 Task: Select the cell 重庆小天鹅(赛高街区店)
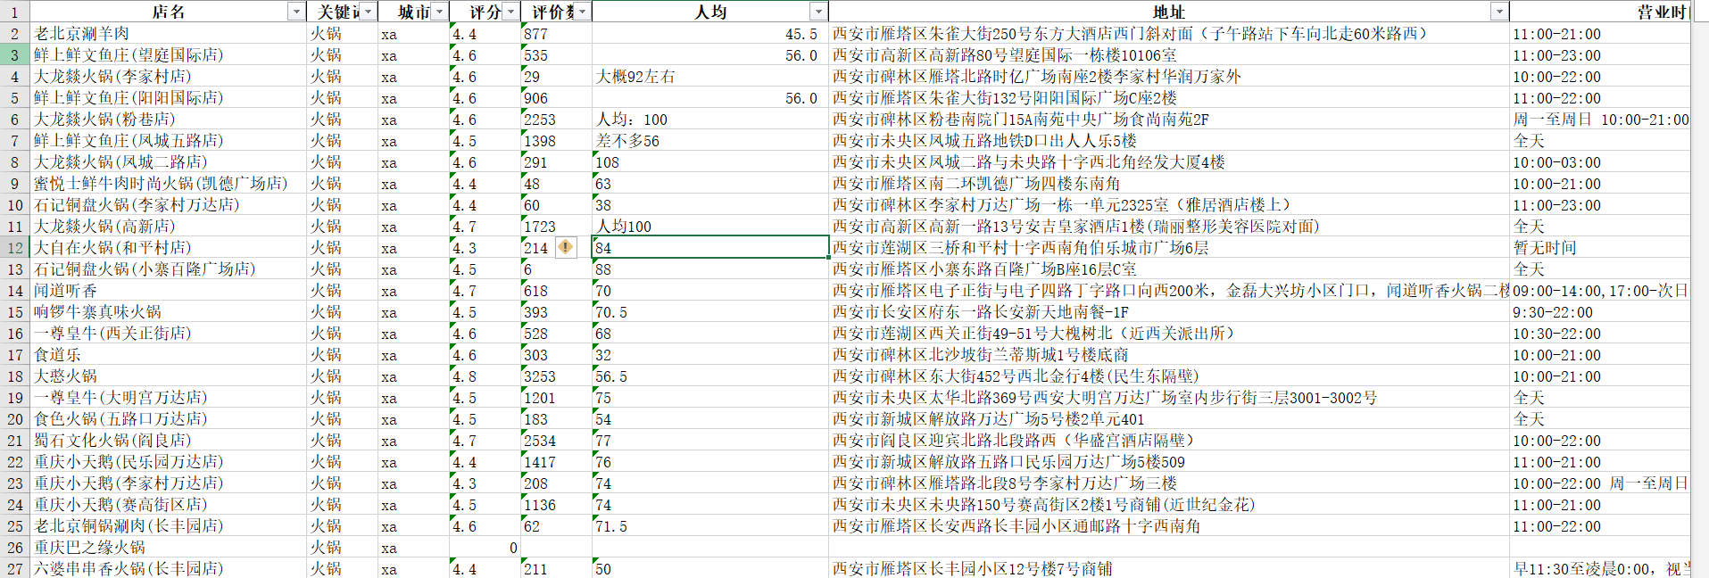169,505
